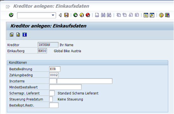Click the blue information icon
This screenshot has width=174, height=114.
tap(24, 35)
